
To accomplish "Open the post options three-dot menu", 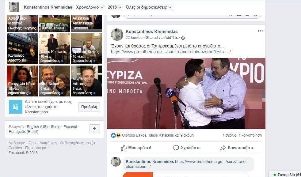I will [260, 31].
